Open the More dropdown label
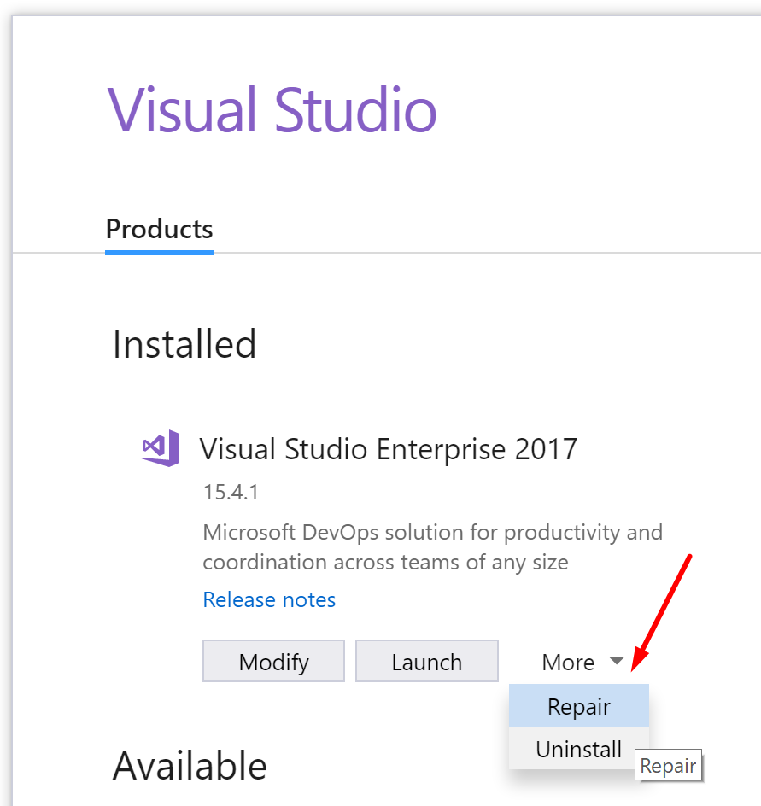 (568, 662)
